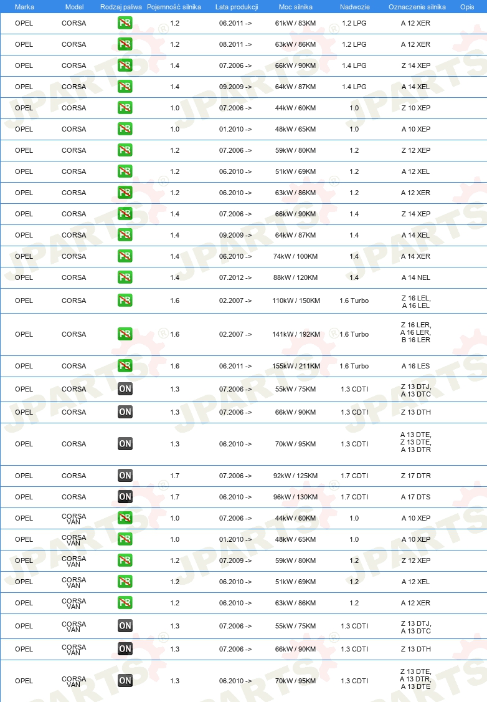This screenshot has width=487, height=702.
Task: Click the Opis column header
Action: (467, 7)
